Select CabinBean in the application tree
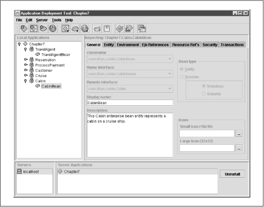This screenshot has height=207, width=264. [x=51, y=86]
